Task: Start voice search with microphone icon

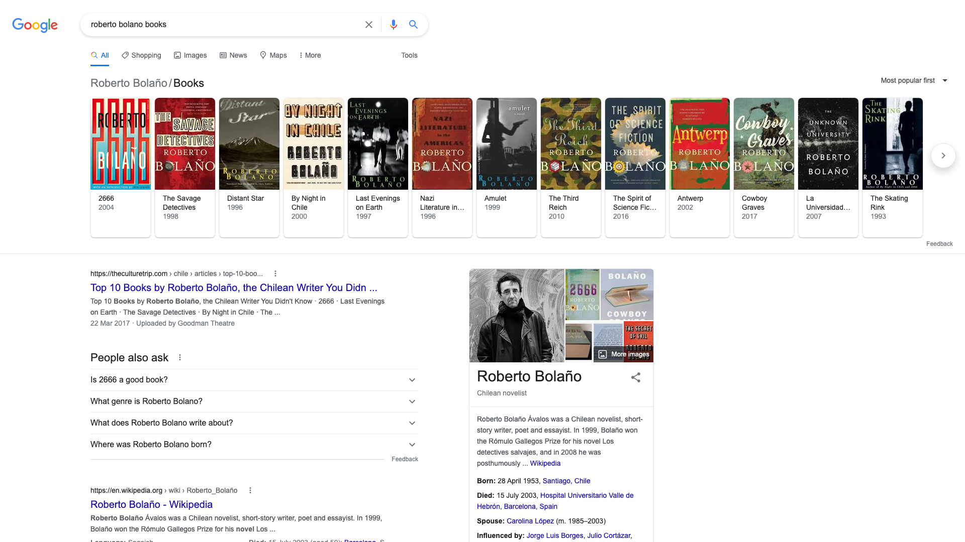Action: 394,25
